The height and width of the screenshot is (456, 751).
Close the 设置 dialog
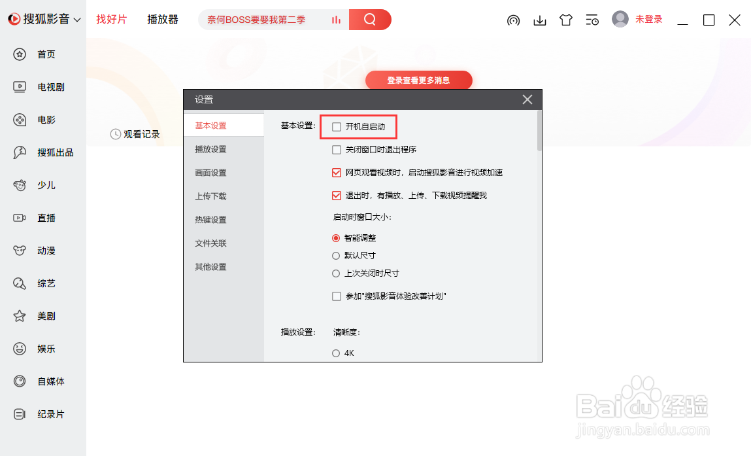click(527, 99)
